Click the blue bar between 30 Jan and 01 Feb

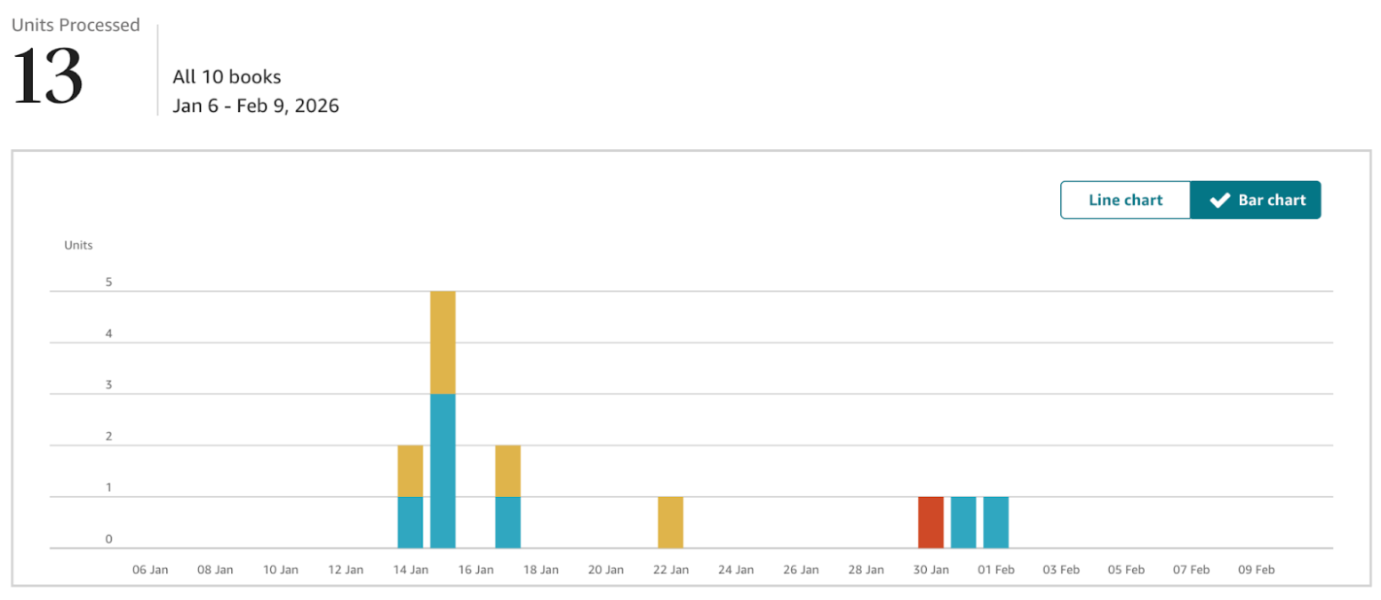pyautogui.click(x=963, y=522)
